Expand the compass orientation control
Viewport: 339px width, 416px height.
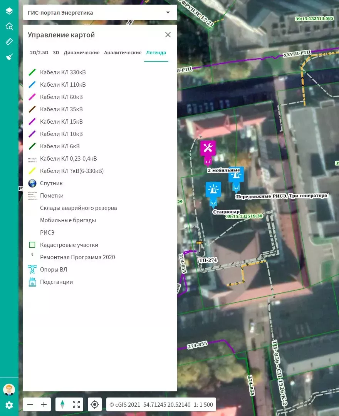click(62, 404)
